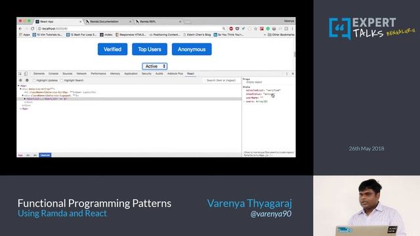Open the DevTools customize three-dot menu
This screenshot has width=420, height=236.
[x=287, y=73]
